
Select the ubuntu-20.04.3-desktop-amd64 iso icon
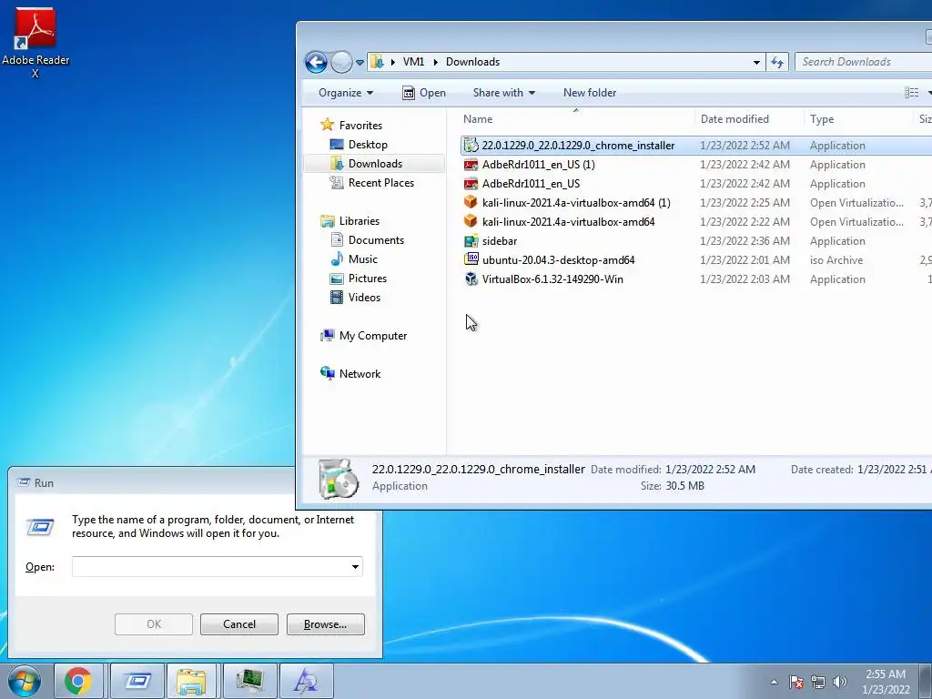pos(471,259)
